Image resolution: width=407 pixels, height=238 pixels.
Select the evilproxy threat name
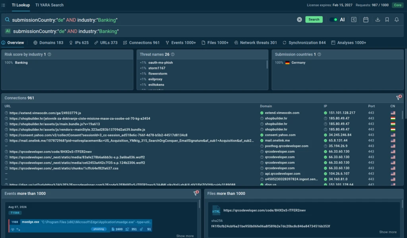155,79
